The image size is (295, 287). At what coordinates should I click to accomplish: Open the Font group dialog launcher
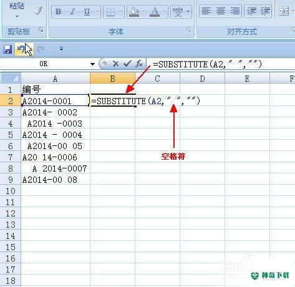189,30
